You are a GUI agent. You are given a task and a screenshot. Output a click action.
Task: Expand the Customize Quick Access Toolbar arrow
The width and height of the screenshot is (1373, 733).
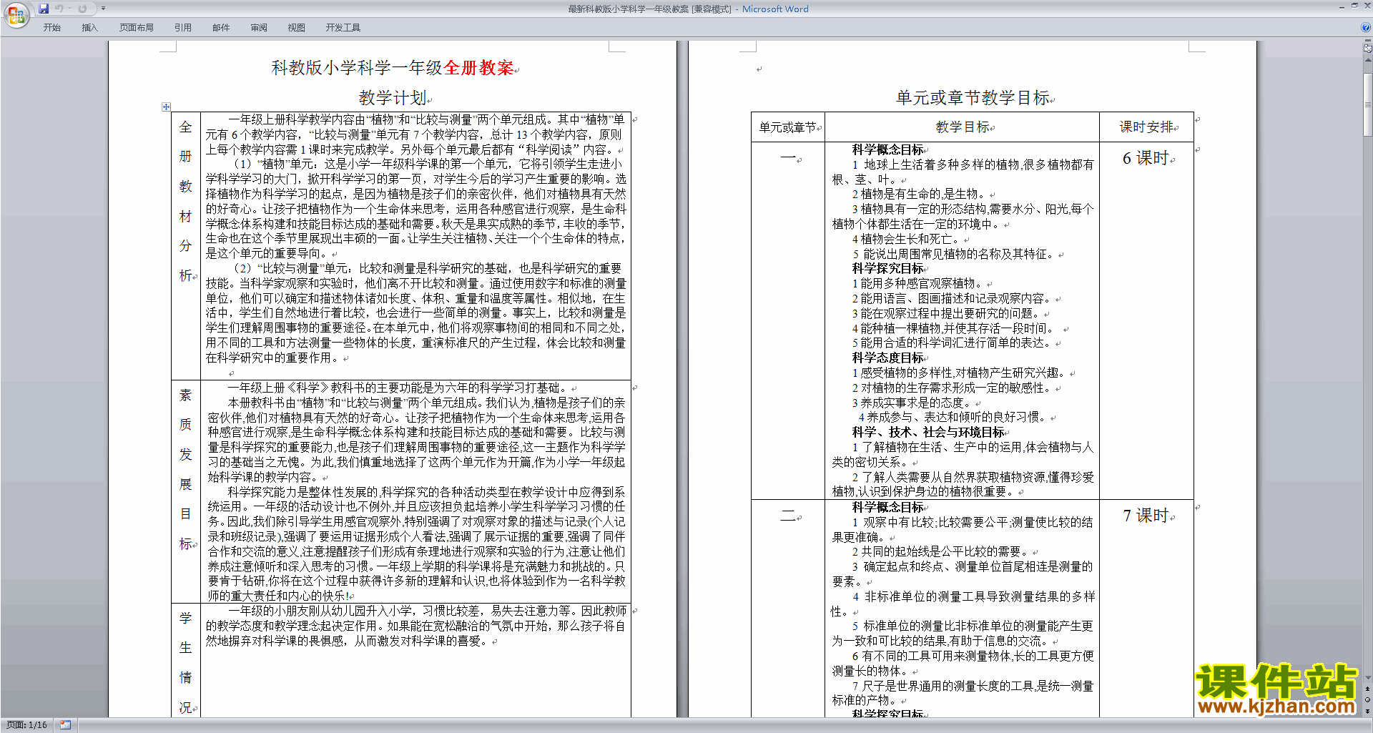coord(103,9)
